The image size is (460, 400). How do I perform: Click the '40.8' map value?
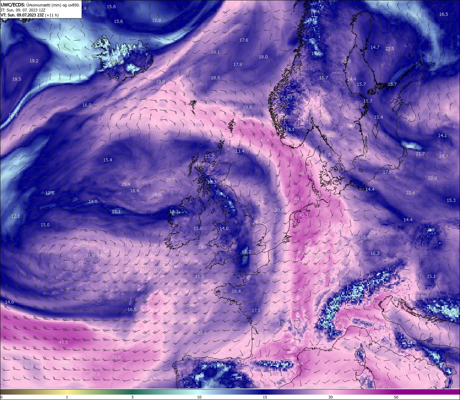[x=299, y=308]
